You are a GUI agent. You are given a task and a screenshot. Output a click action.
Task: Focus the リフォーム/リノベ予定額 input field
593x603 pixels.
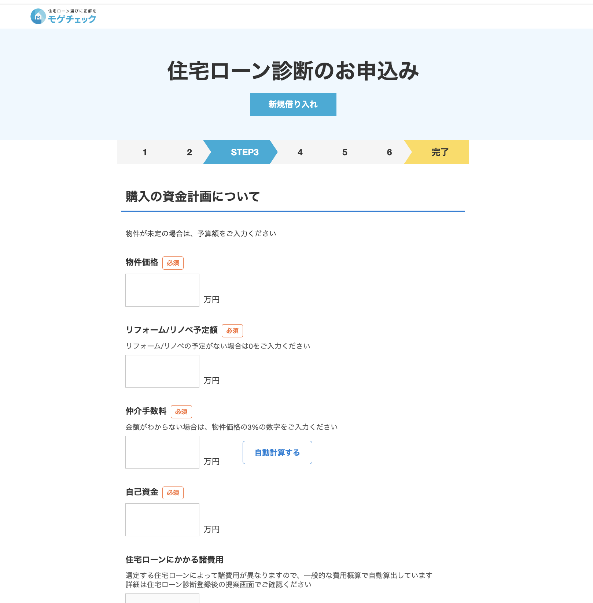click(x=162, y=371)
